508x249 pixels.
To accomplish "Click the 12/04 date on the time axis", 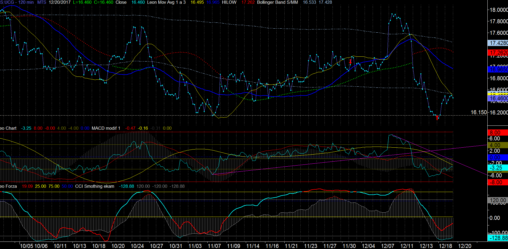I will click(x=368, y=246).
